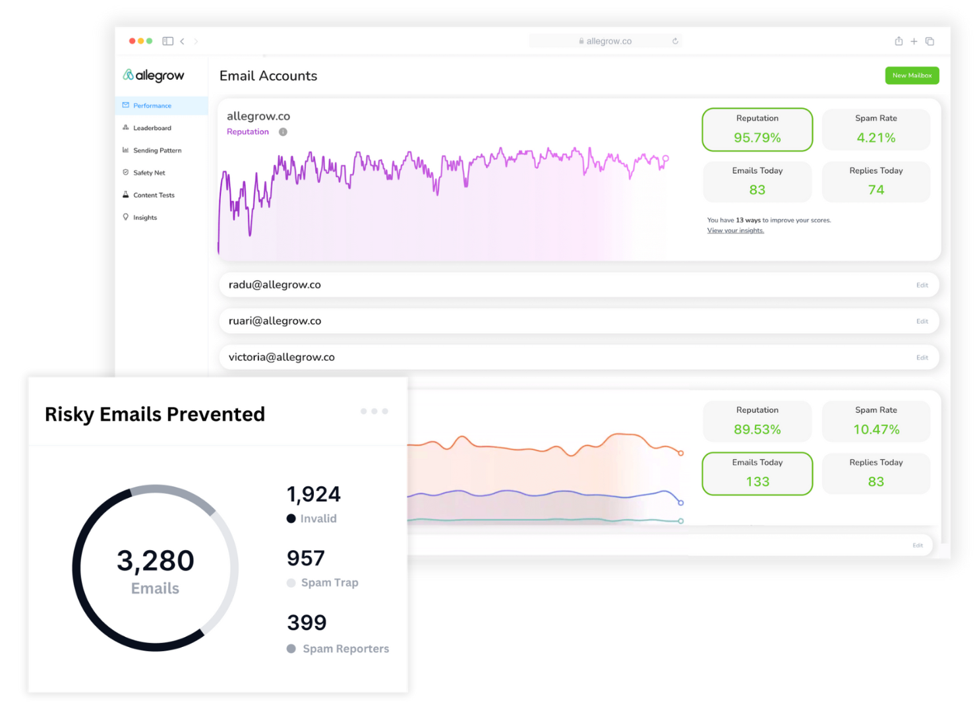Image resolution: width=977 pixels, height=707 pixels.
Task: Go to Sending Pattern page
Action: (157, 150)
